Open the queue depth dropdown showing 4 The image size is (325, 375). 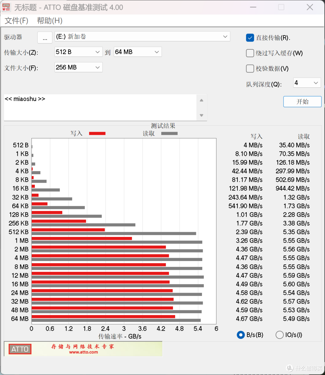(x=307, y=83)
